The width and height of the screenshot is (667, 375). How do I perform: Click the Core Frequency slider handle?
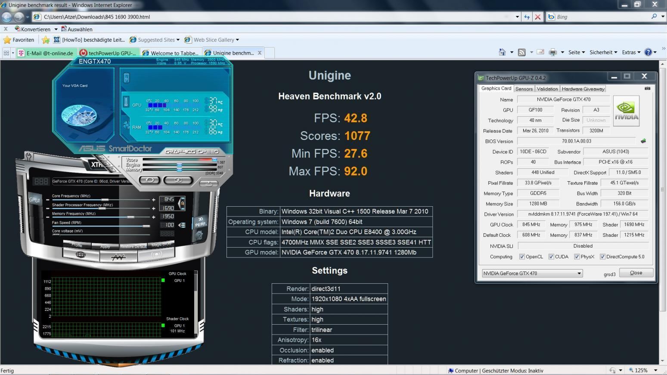(105, 200)
